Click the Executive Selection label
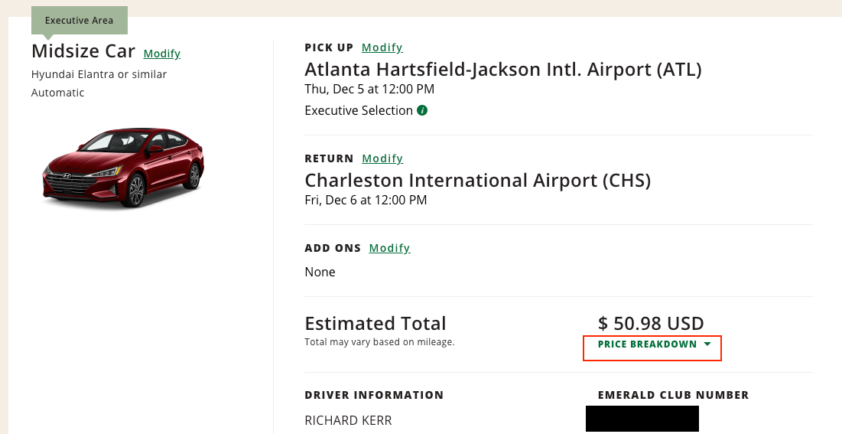This screenshot has height=434, width=842. (358, 110)
